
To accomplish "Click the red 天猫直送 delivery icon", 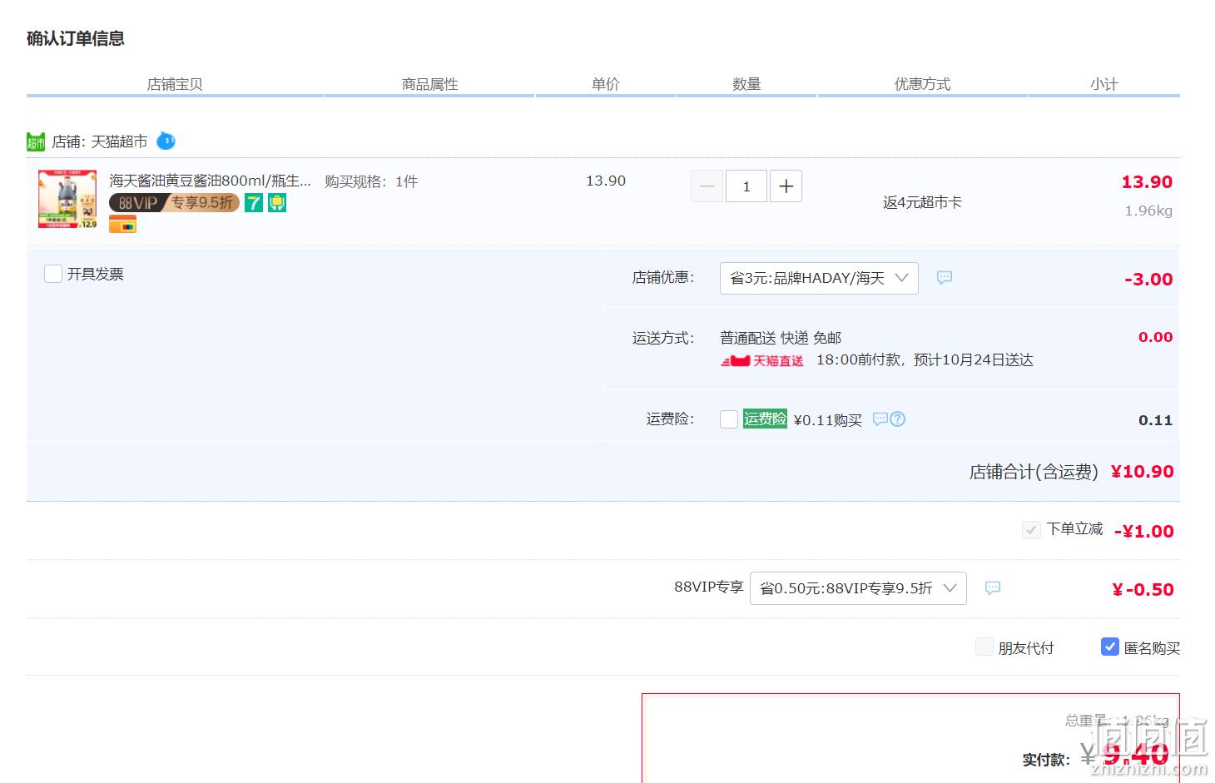I will (762, 360).
